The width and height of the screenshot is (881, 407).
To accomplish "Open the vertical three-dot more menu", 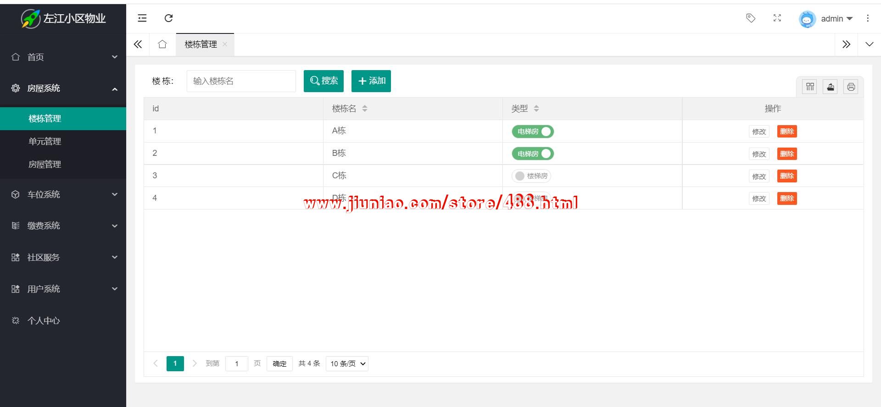I will [x=868, y=18].
